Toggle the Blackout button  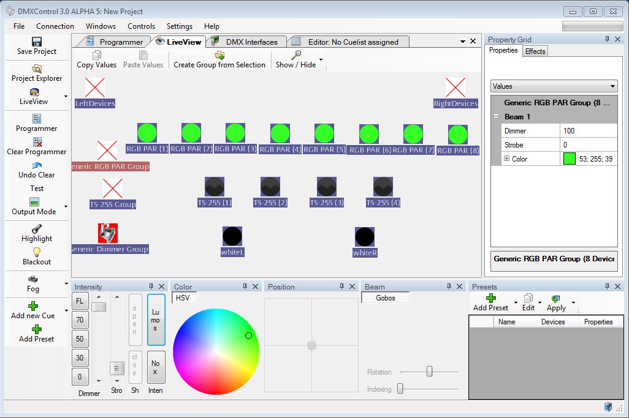point(36,252)
